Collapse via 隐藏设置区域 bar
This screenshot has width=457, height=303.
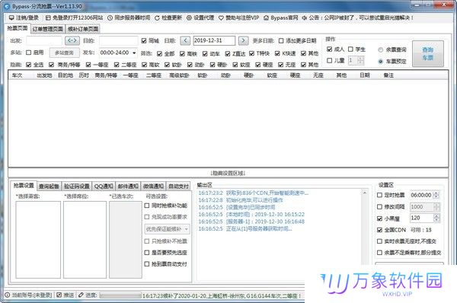click(x=228, y=174)
